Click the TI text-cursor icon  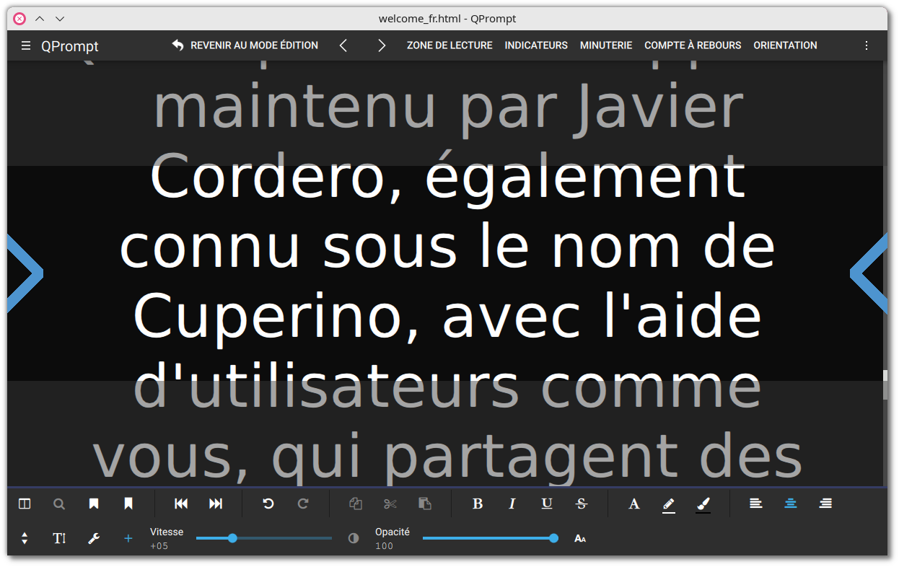click(x=59, y=538)
